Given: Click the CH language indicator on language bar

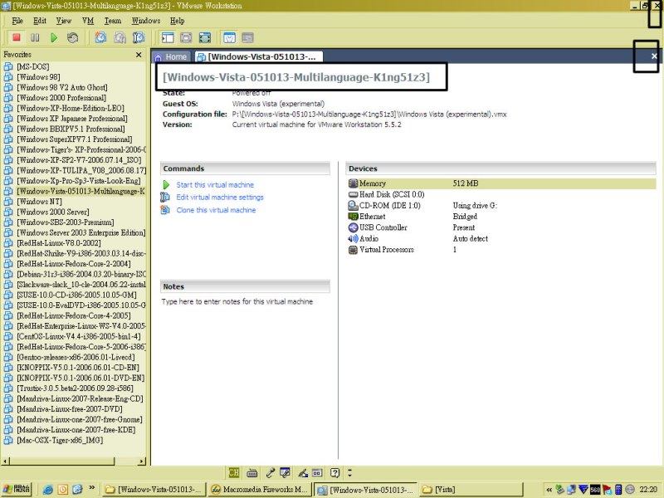Looking at the screenshot, I should pos(234,472).
